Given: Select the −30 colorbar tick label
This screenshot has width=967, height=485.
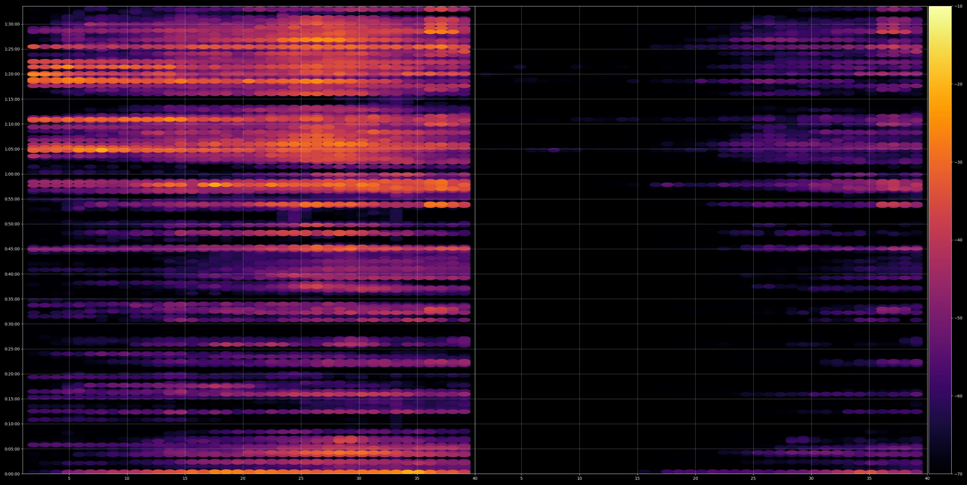Looking at the screenshot, I should click(958, 162).
